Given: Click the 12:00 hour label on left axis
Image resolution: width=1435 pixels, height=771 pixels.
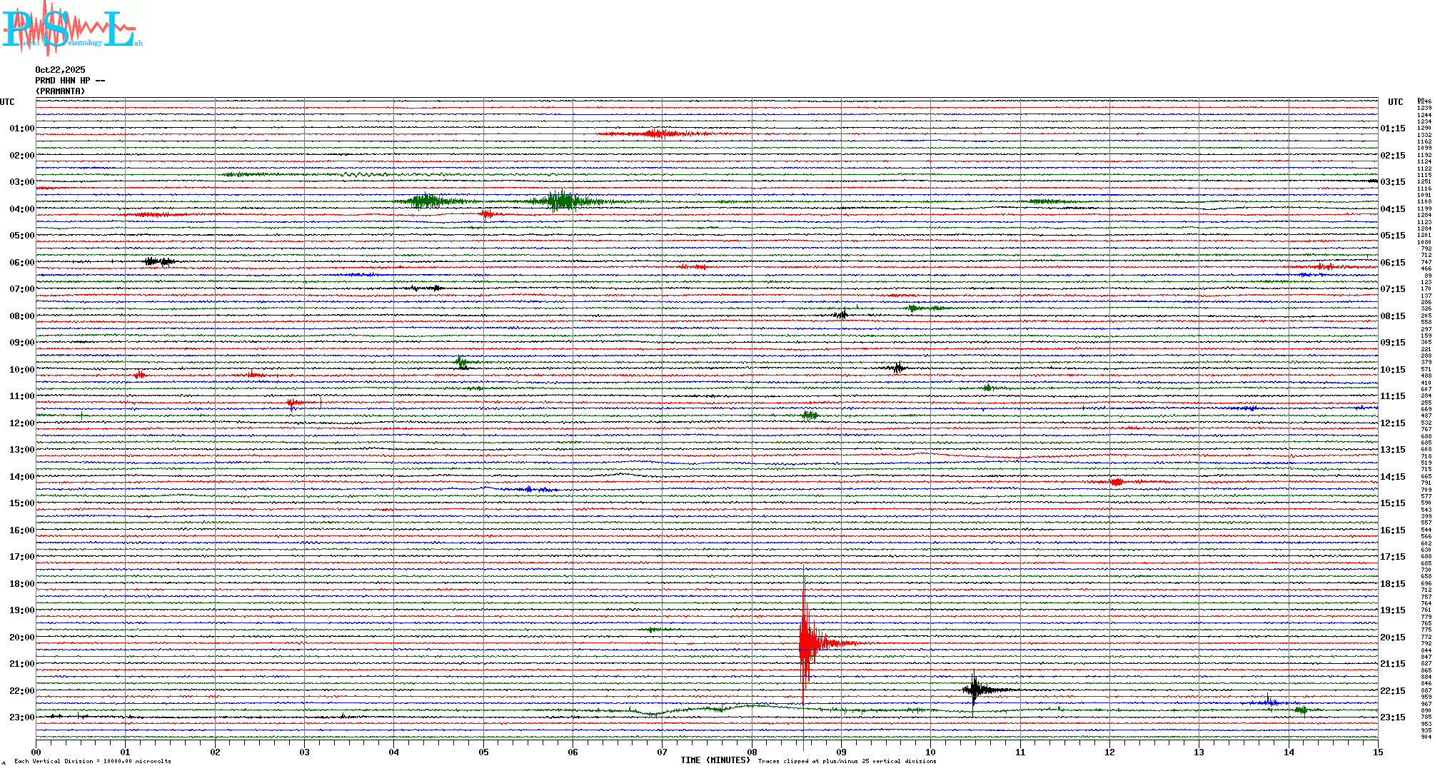Looking at the screenshot, I should [21, 423].
